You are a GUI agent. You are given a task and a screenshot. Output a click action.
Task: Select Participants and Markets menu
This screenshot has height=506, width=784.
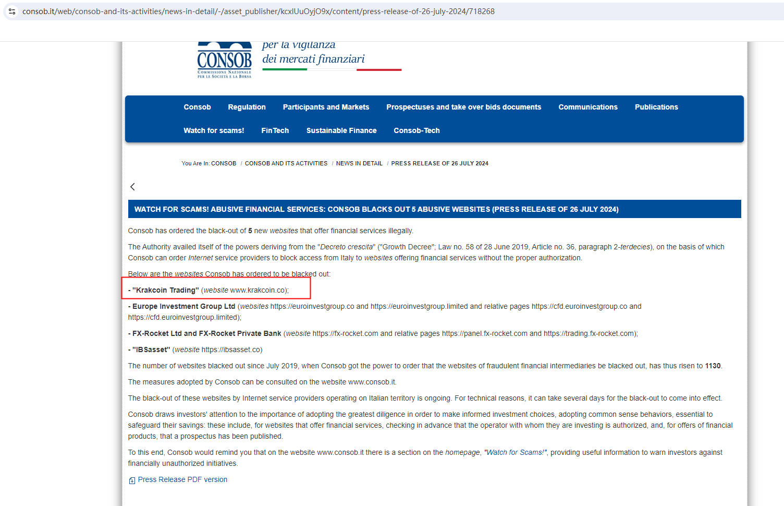[x=326, y=107]
